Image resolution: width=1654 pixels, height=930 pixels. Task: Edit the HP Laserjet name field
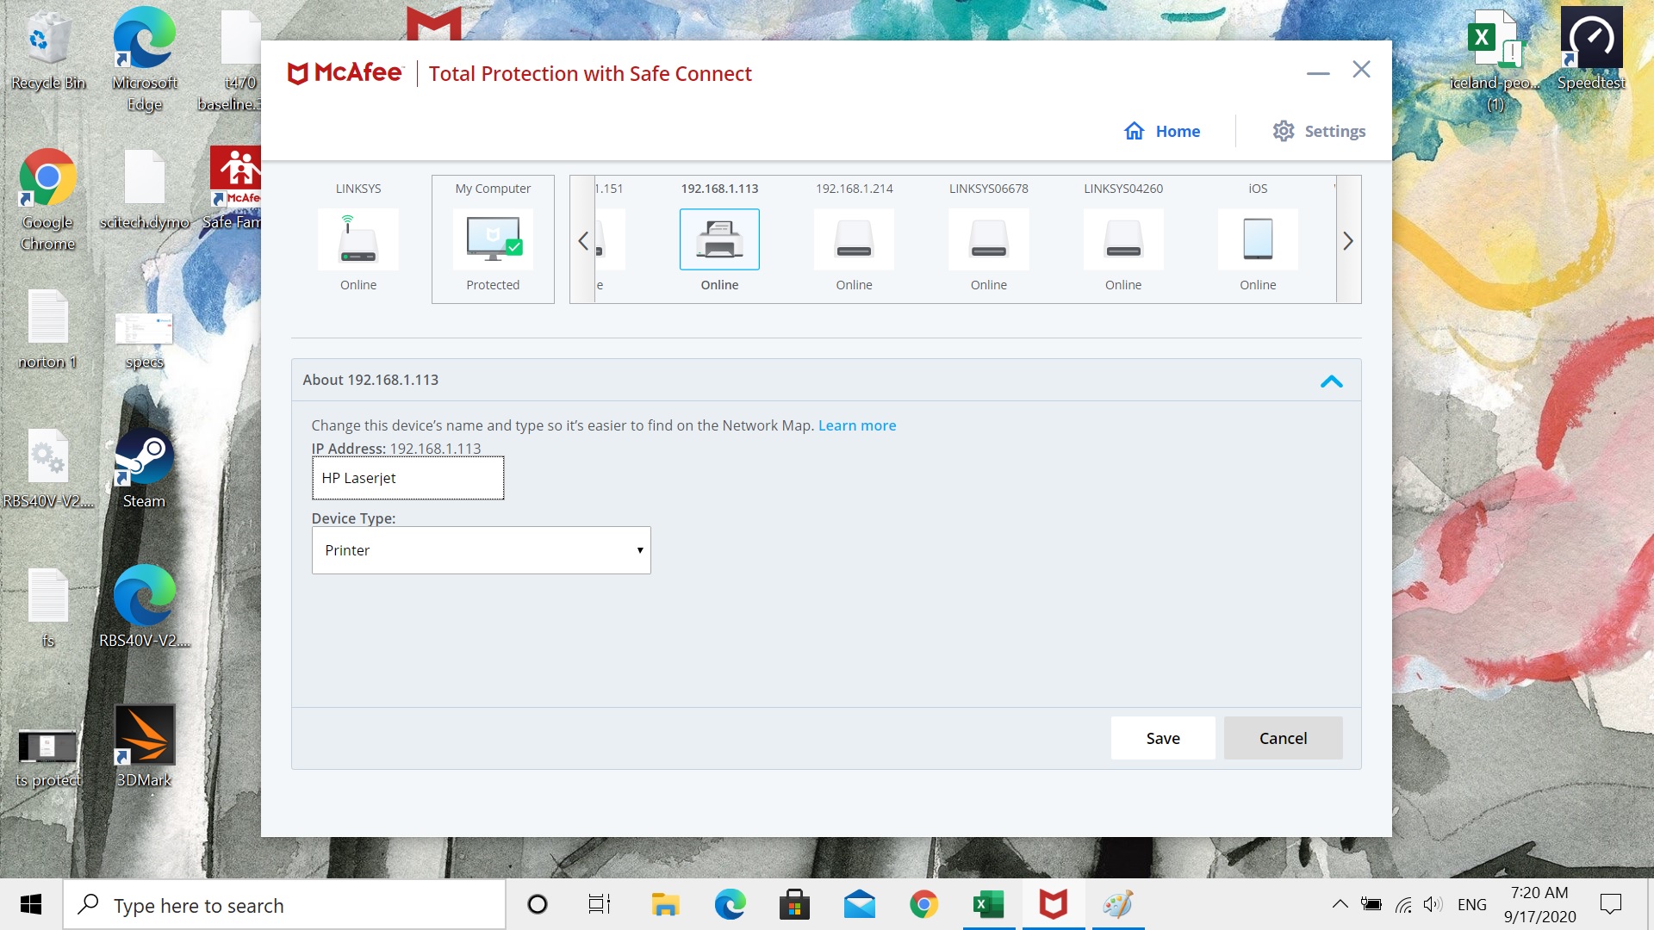pos(407,478)
